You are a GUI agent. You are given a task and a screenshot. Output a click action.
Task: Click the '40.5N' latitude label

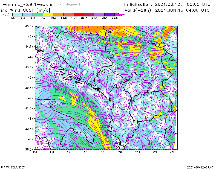(x=29, y=129)
